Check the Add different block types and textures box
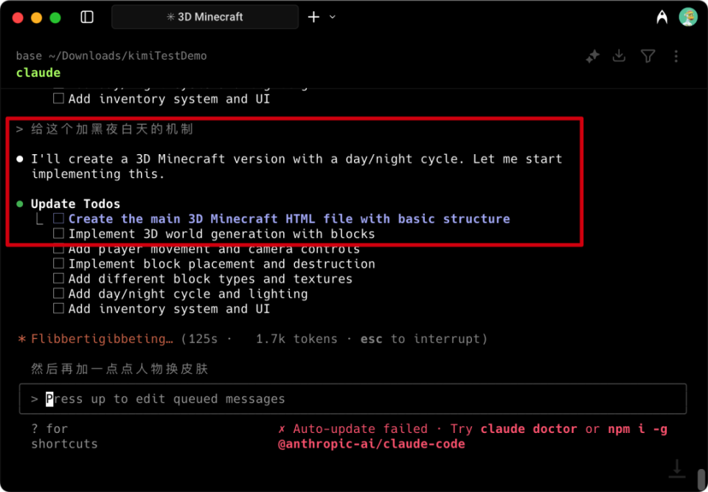The height and width of the screenshot is (492, 708). pyautogui.click(x=59, y=279)
